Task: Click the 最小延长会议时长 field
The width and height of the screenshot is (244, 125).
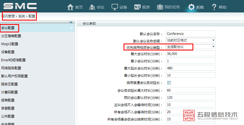Action: coord(191,75)
